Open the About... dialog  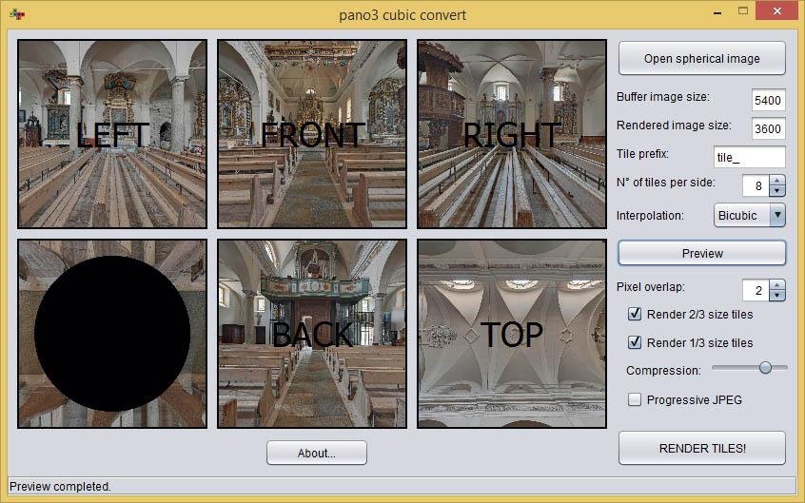click(x=317, y=453)
